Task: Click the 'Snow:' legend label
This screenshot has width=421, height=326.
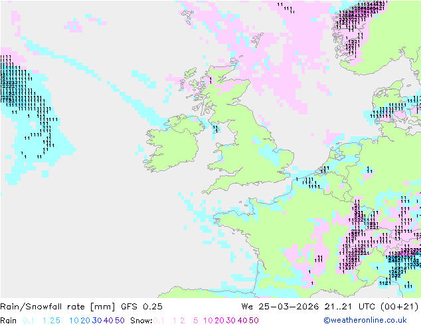Action: [141, 321]
